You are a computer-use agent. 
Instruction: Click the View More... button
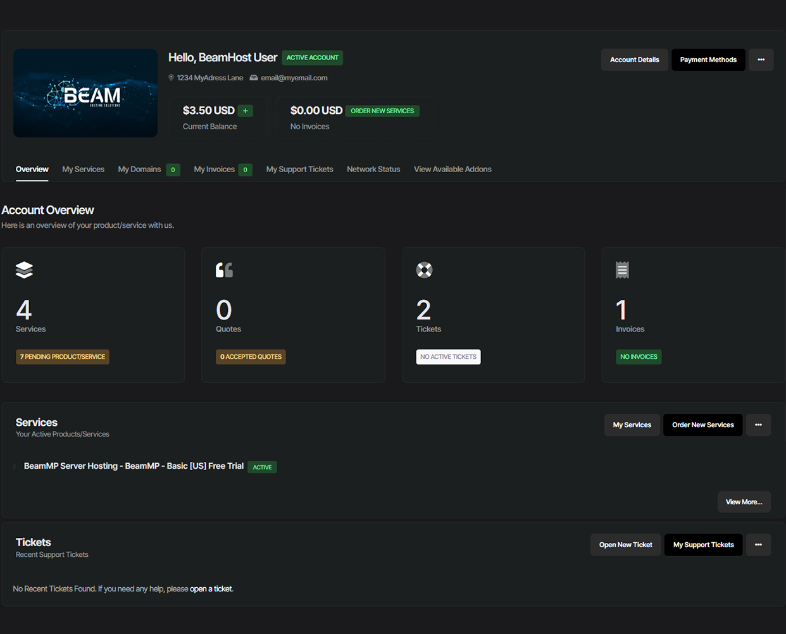[x=744, y=502]
